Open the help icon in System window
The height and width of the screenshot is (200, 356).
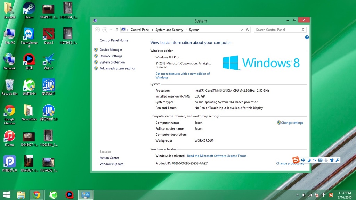click(x=307, y=37)
